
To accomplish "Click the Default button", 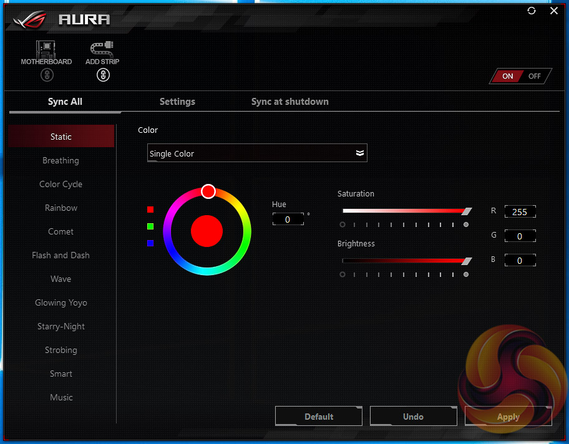I will pyautogui.click(x=319, y=417).
